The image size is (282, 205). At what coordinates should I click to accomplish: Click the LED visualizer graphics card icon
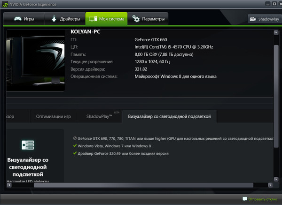(28, 145)
